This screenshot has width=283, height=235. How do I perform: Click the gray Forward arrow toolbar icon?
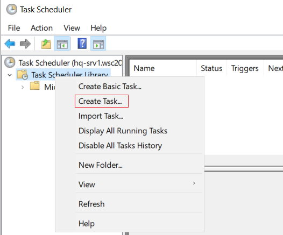point(25,44)
